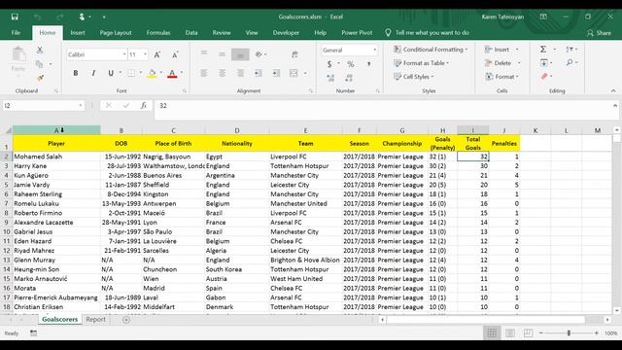Screen dimensions: 622x350
Task: Decrease font size with smaller A icon
Action: pos(175,54)
